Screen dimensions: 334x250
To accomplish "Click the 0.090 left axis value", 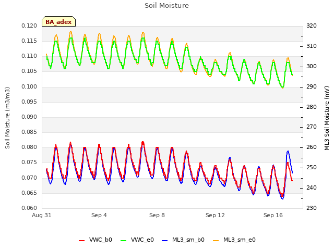I will tap(29, 117).
